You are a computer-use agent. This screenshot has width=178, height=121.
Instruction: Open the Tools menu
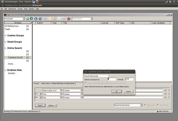(x=26, y=9)
